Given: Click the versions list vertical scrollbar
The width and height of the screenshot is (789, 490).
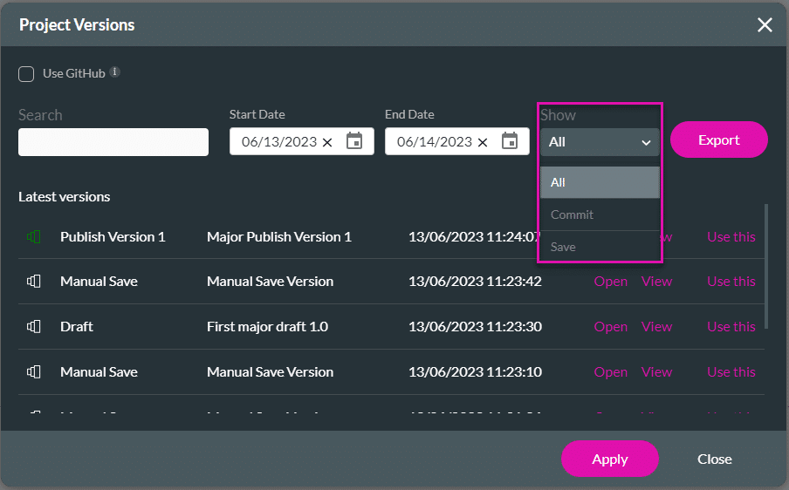Looking at the screenshot, I should click(x=766, y=266).
